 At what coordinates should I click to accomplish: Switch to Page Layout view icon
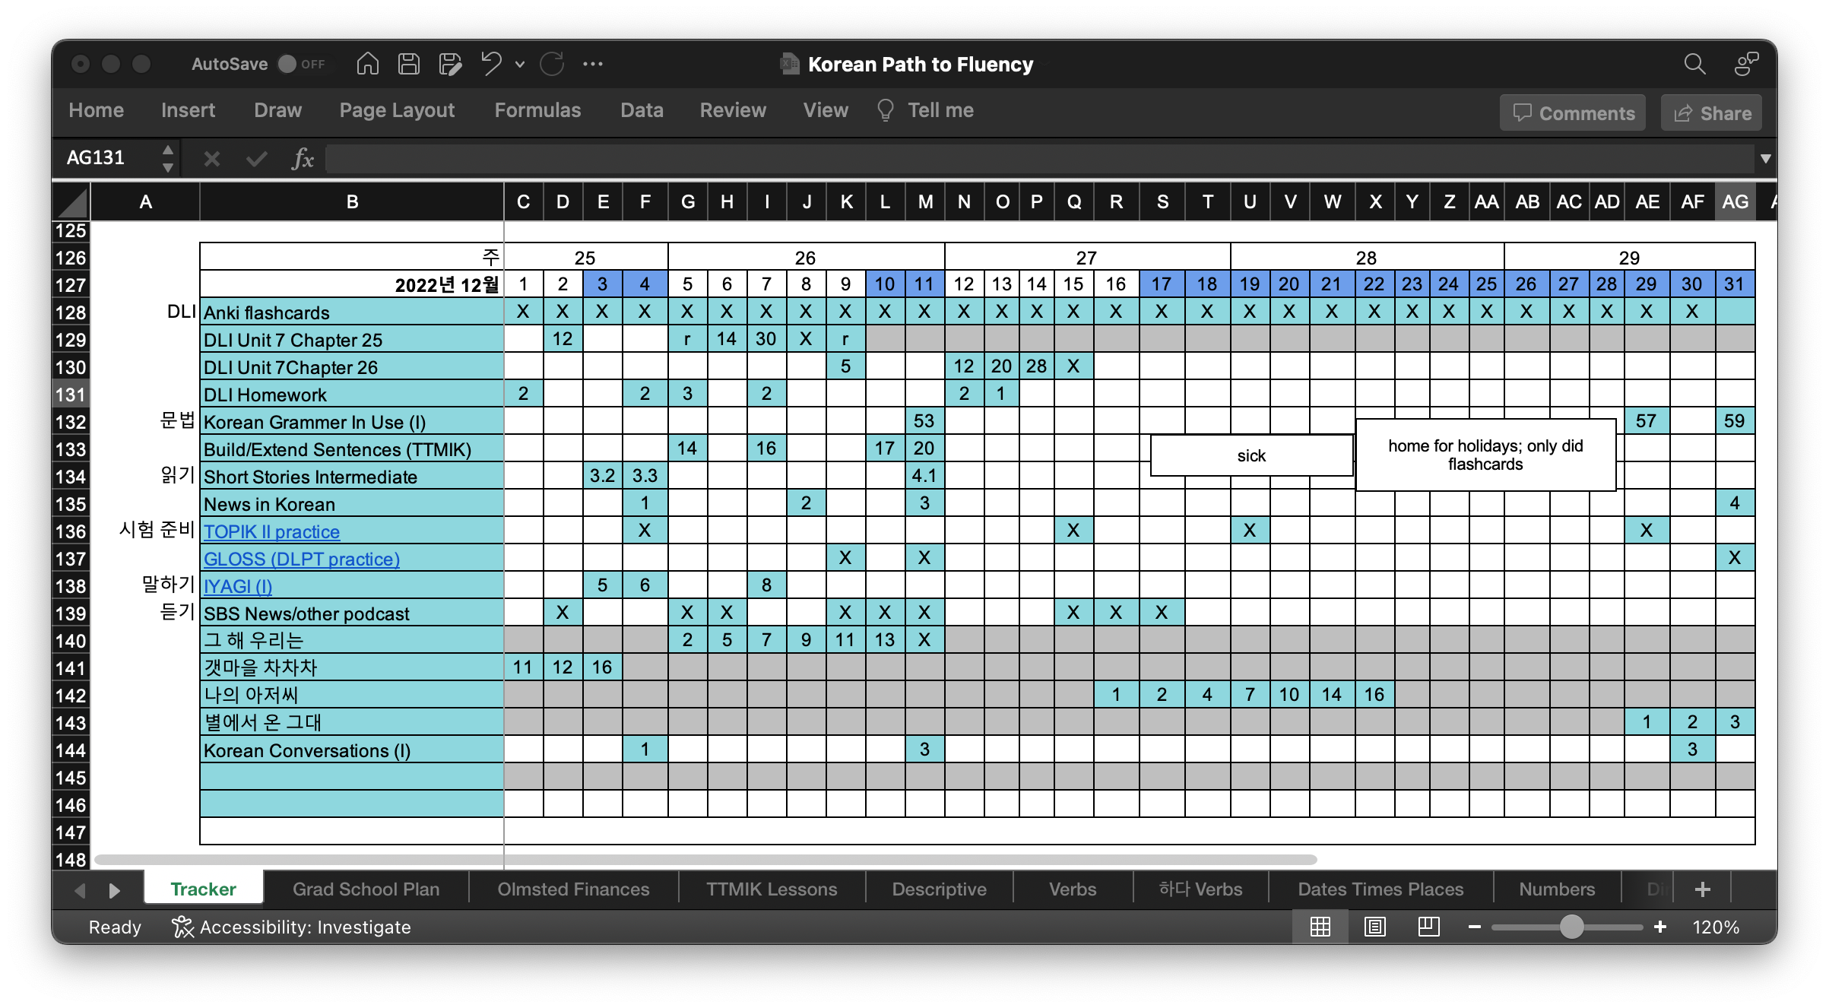(1374, 927)
